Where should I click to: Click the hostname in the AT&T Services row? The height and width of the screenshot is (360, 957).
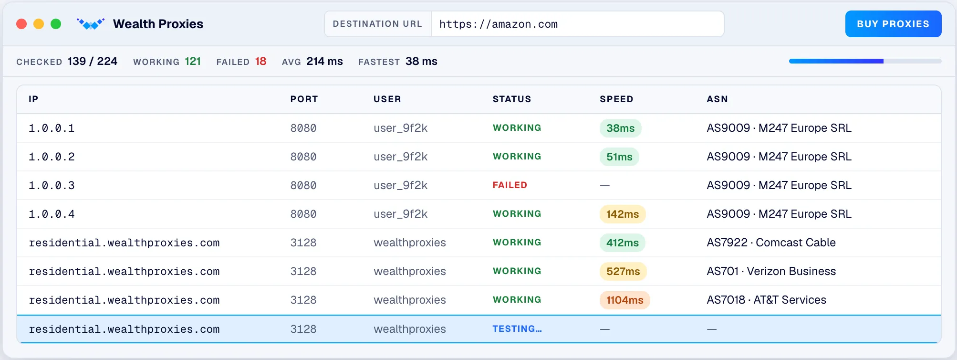coord(124,300)
